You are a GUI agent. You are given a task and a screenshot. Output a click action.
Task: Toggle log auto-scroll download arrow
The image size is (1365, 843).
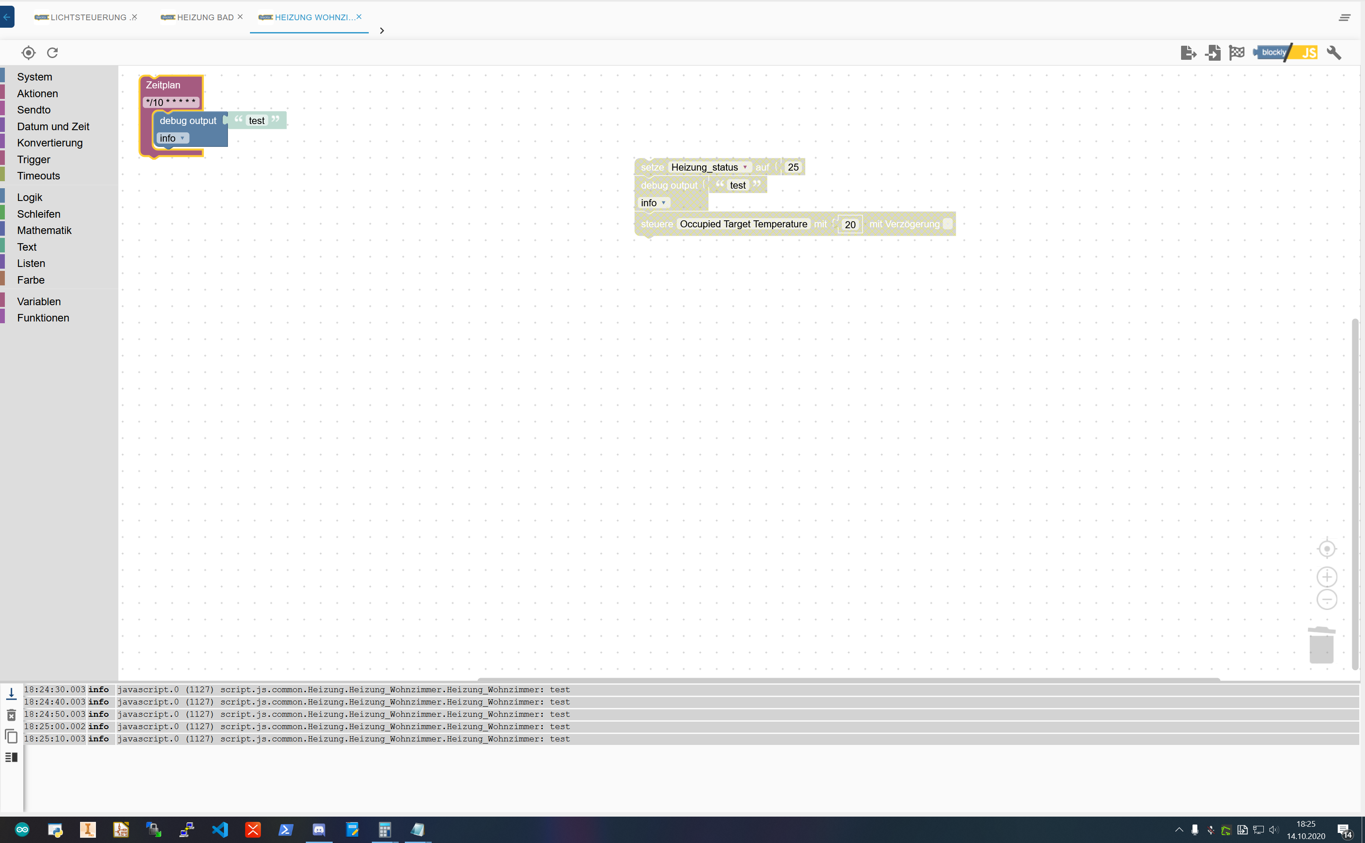tap(11, 693)
